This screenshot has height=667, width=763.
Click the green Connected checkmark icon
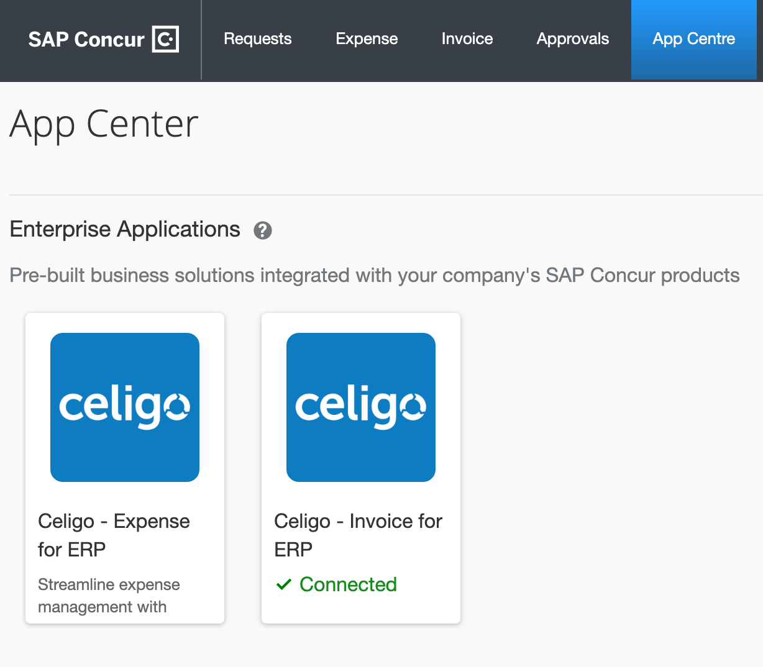(x=283, y=584)
